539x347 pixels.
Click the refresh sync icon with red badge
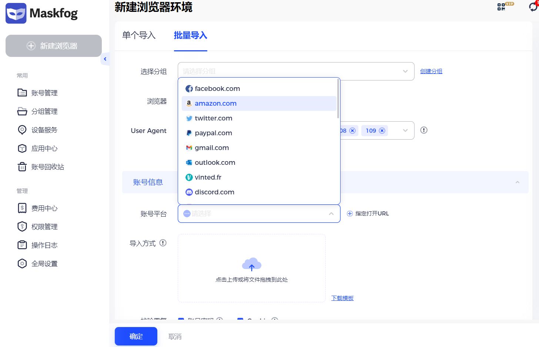click(534, 6)
